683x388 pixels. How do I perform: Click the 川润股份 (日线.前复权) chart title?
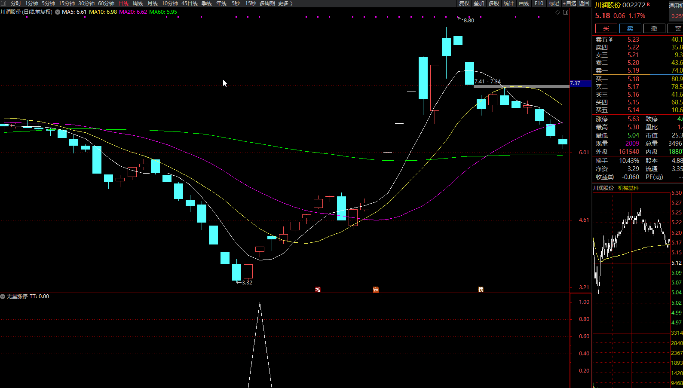pyautogui.click(x=27, y=12)
